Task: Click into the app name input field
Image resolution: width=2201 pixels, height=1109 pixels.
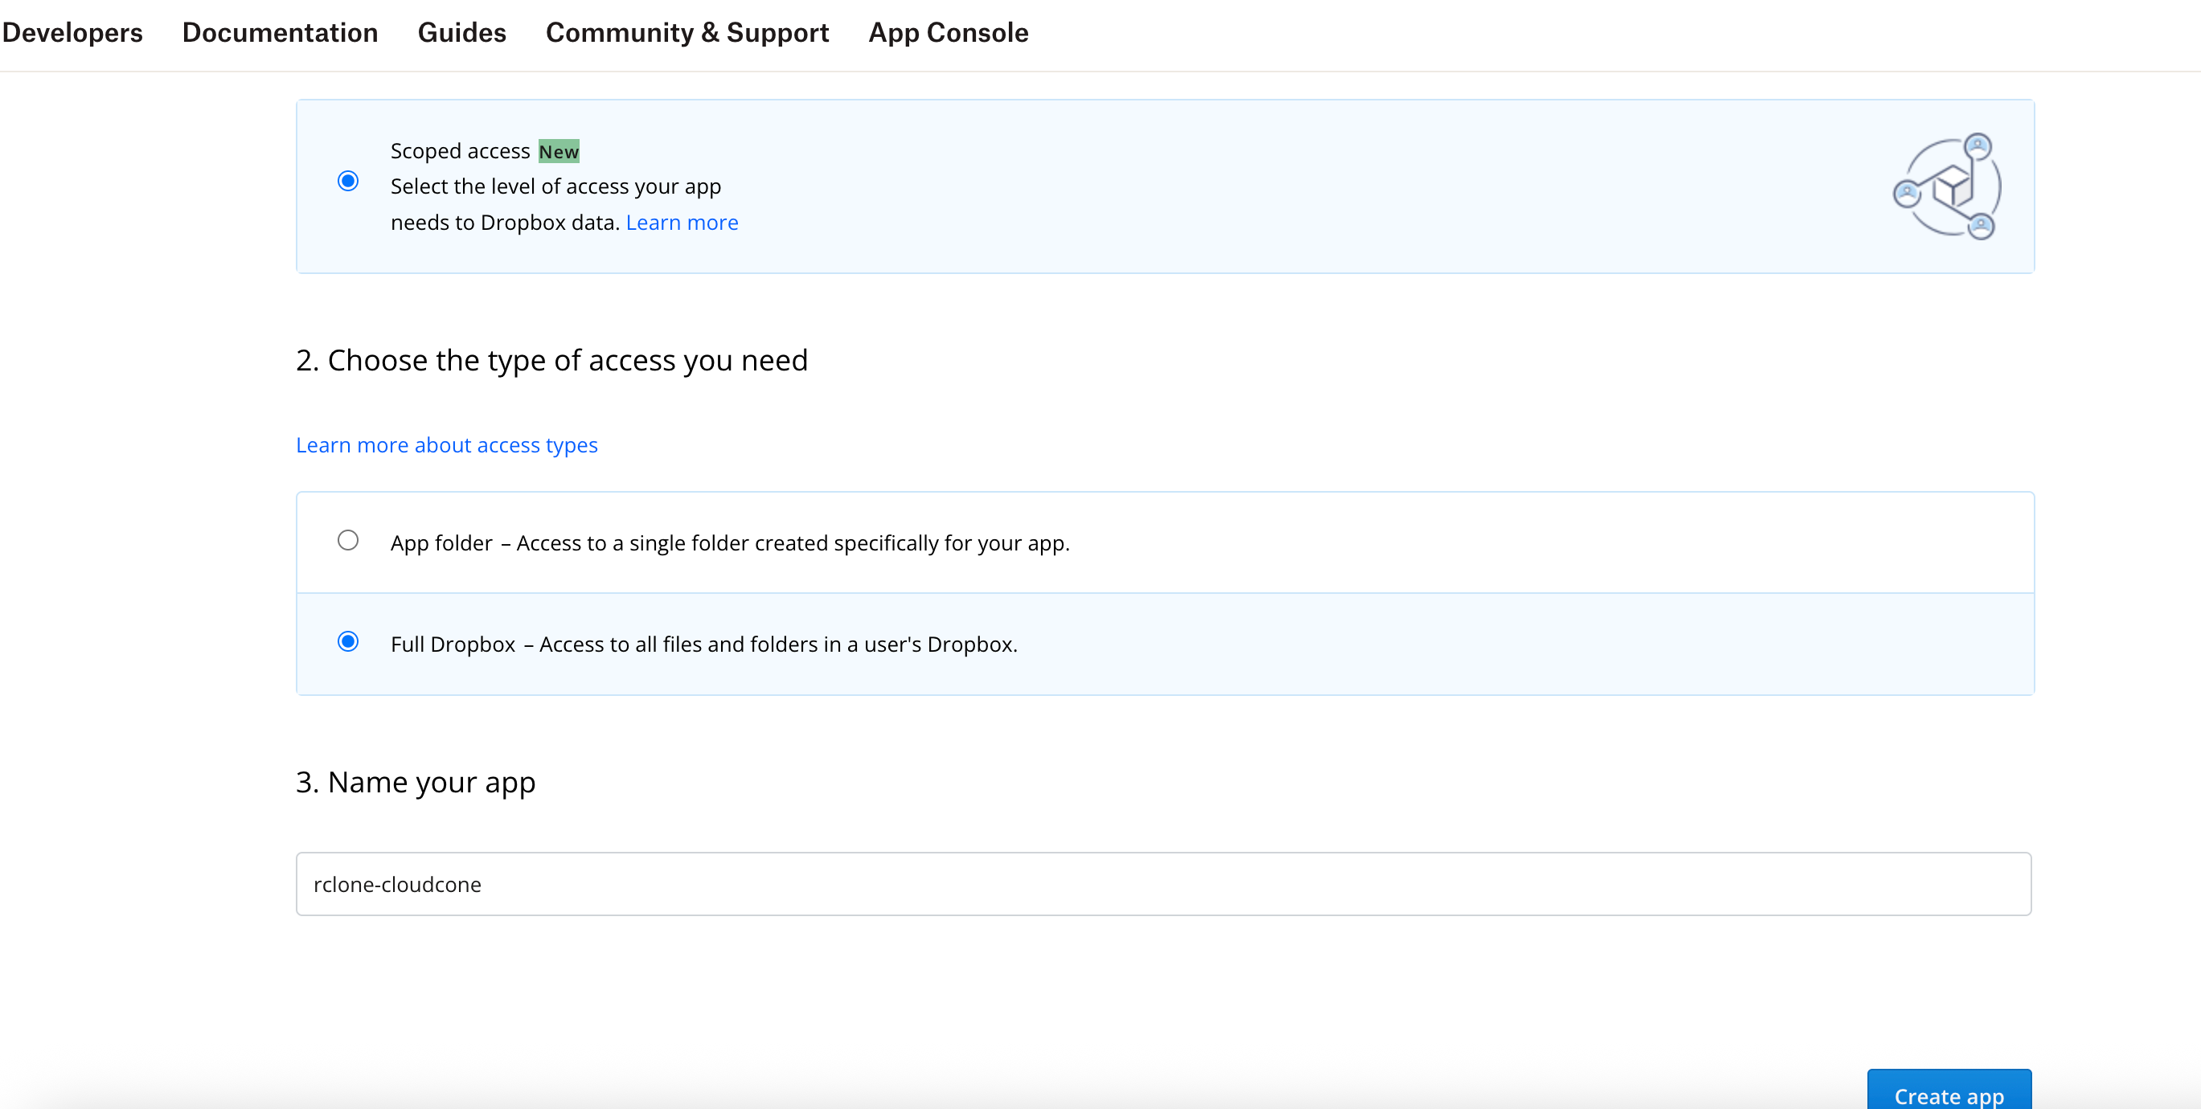Action: pos(1162,883)
